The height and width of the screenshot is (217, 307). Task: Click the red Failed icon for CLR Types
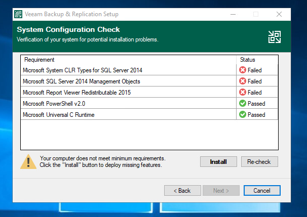(x=243, y=70)
